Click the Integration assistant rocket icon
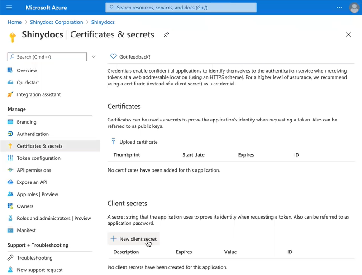 point(10,95)
